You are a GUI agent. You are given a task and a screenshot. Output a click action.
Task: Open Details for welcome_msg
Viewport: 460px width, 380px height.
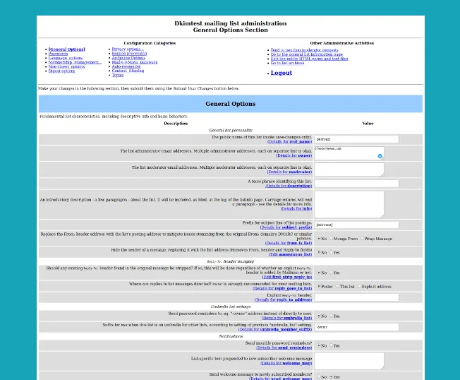[286, 363]
